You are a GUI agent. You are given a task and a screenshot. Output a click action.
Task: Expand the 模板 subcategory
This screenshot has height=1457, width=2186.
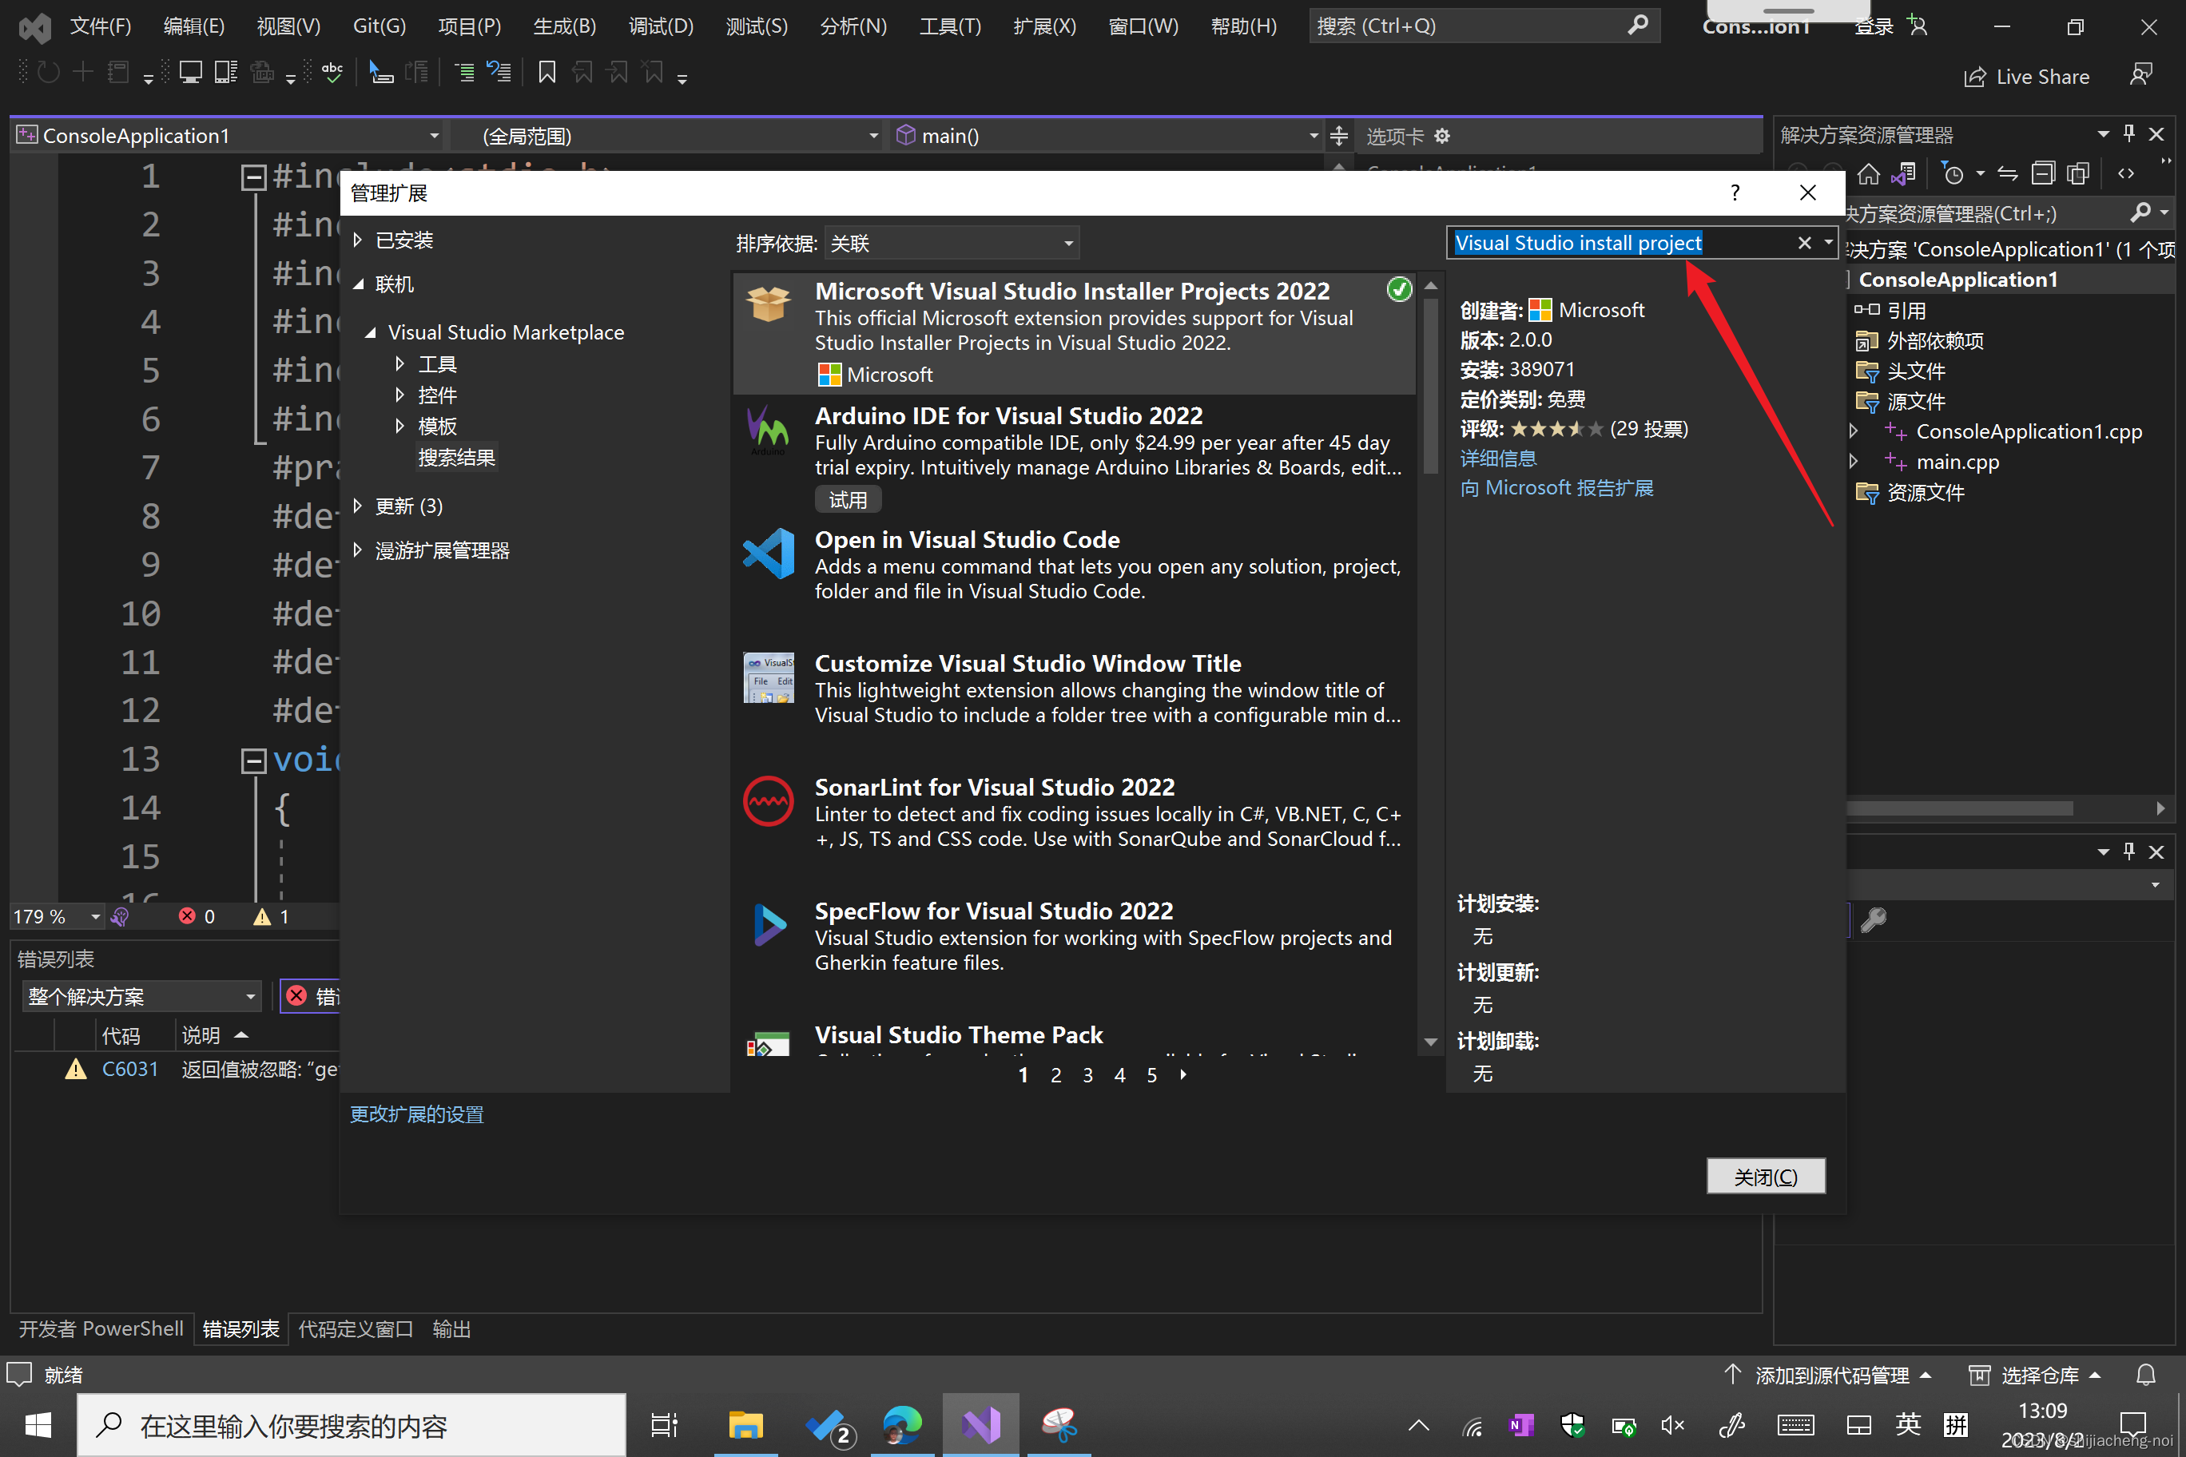click(x=399, y=427)
